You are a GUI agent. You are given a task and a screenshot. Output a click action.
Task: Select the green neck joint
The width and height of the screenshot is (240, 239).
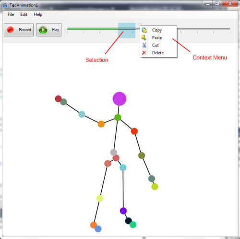118,118
